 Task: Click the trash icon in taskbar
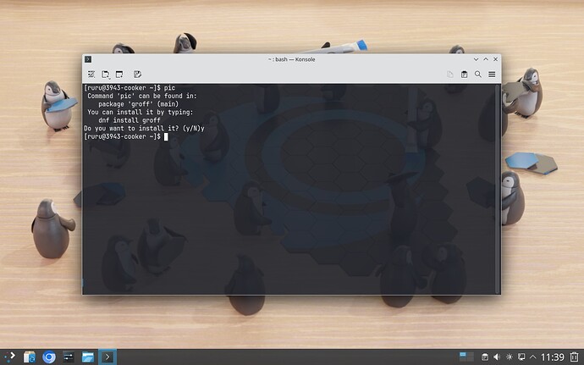pyautogui.click(x=575, y=357)
